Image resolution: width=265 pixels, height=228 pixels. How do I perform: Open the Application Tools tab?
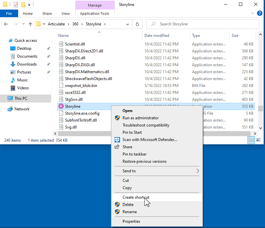(95, 14)
